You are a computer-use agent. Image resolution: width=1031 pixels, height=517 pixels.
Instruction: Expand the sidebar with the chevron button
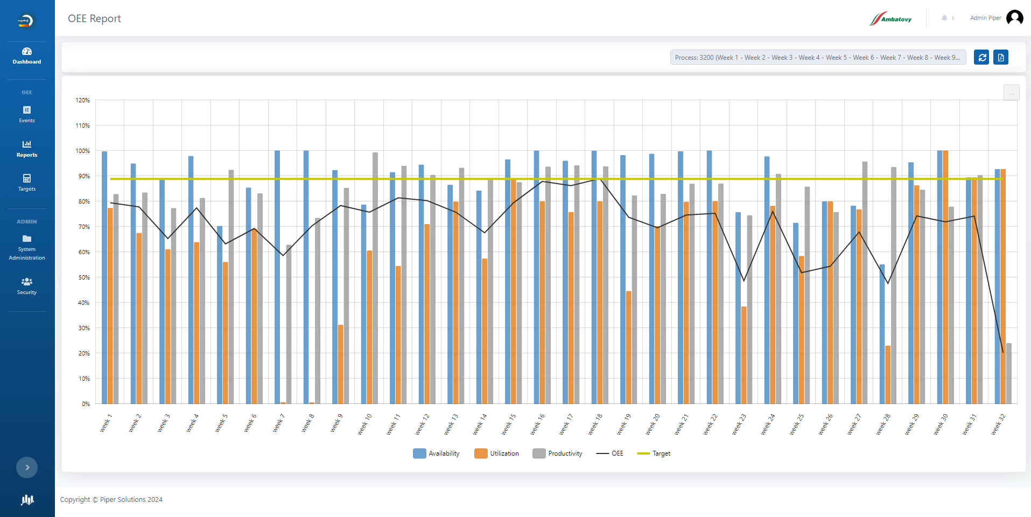27,467
